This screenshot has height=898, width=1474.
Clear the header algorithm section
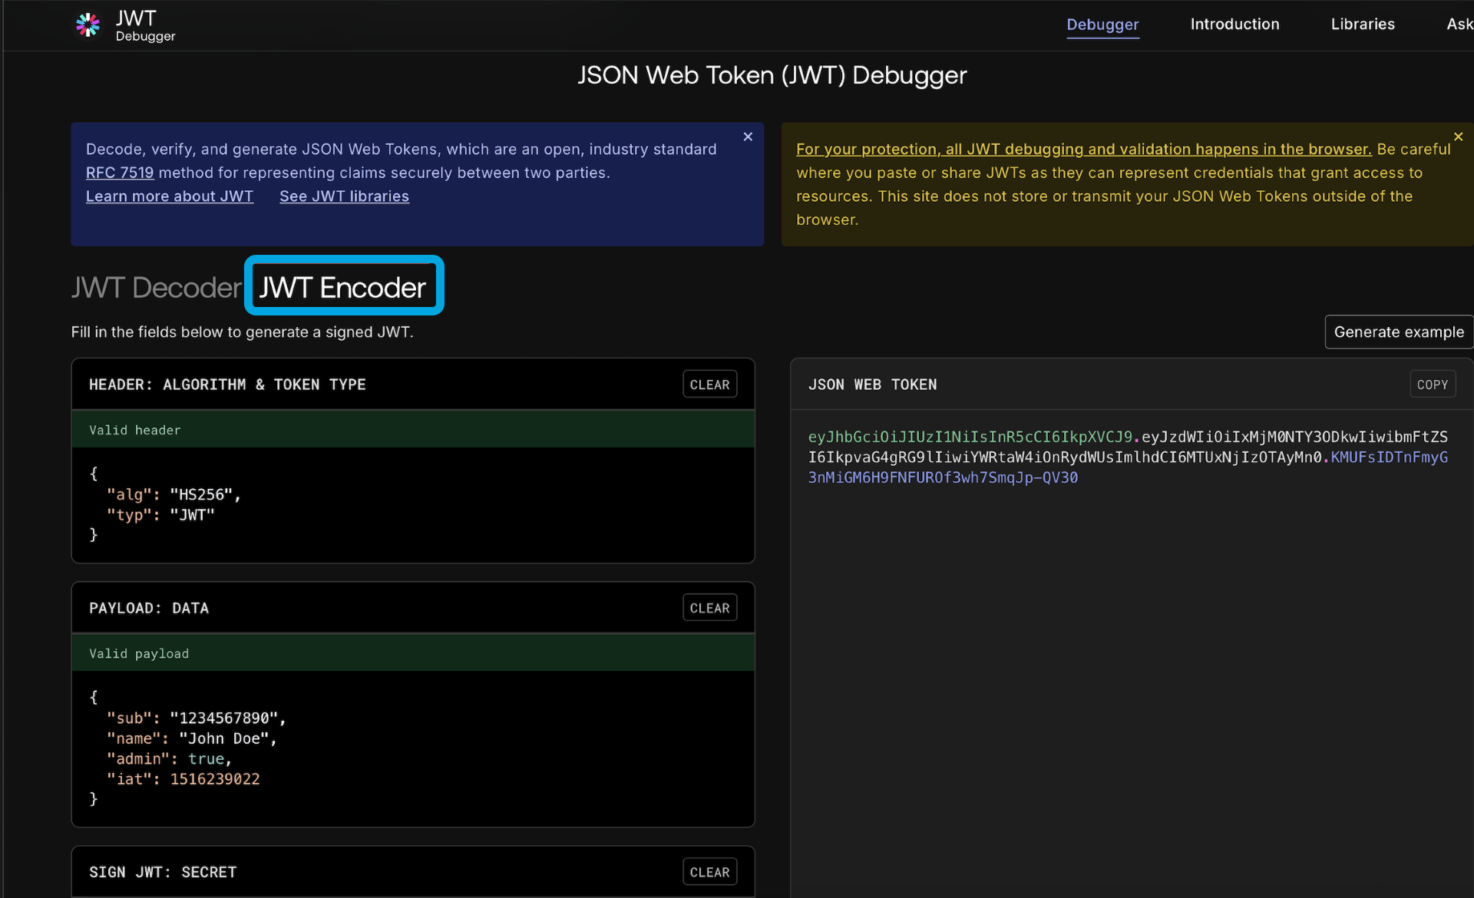coord(709,385)
